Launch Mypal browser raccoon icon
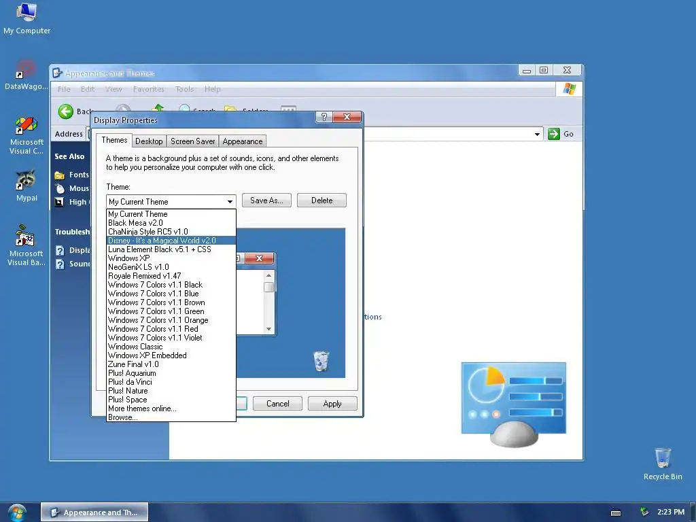This screenshot has height=522, width=696. [27, 186]
